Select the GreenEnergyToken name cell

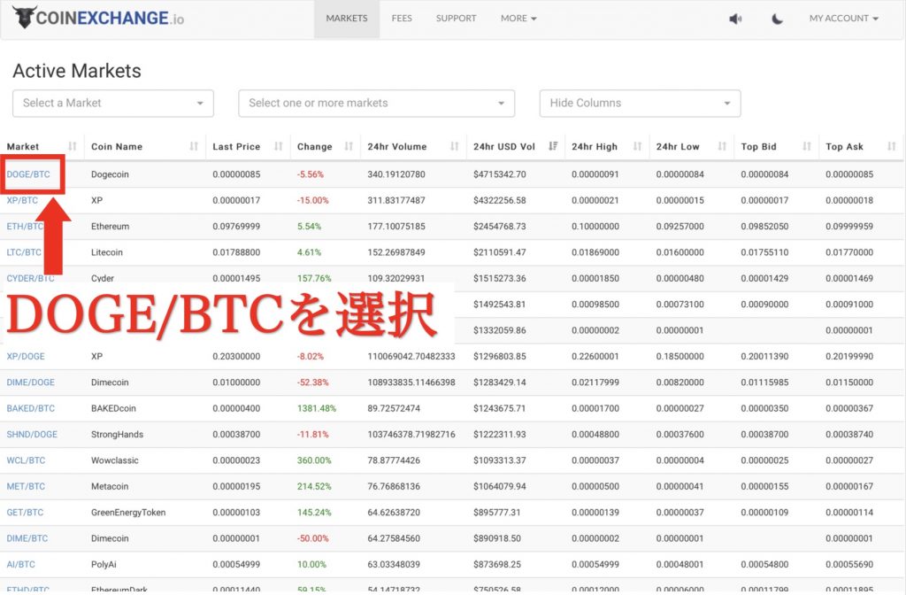[128, 513]
